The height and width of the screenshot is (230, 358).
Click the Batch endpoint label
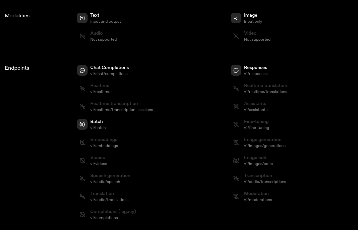pyautogui.click(x=96, y=121)
